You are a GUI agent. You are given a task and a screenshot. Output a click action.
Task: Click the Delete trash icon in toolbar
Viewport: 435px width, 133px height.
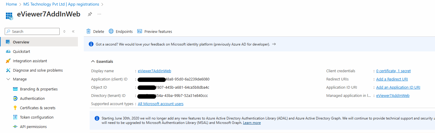point(88,31)
